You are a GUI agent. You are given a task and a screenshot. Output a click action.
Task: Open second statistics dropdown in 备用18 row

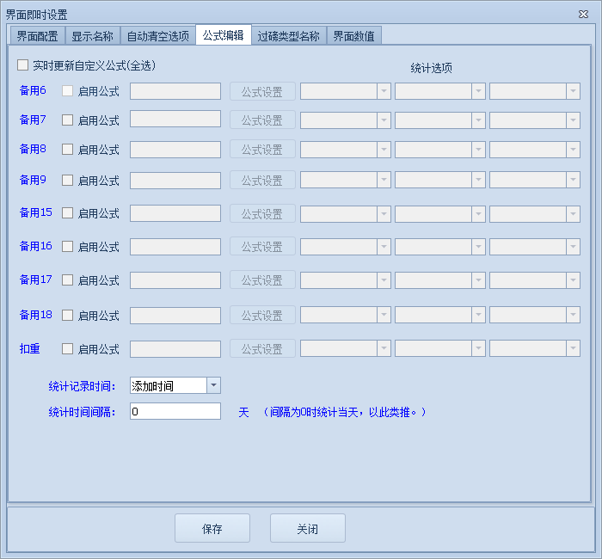pos(478,315)
